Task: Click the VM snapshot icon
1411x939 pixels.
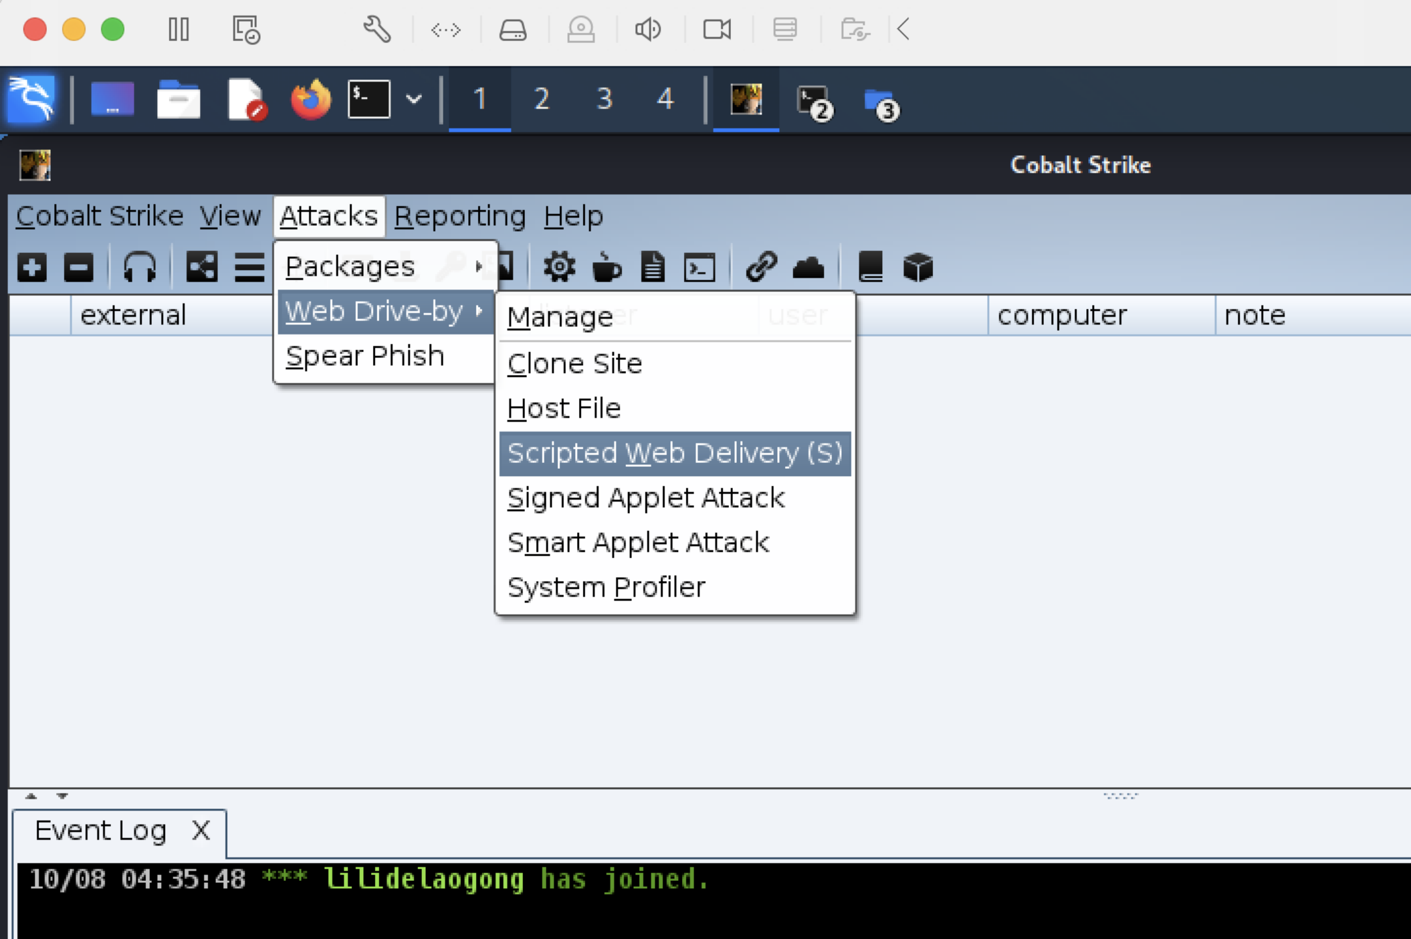Action: 246,29
